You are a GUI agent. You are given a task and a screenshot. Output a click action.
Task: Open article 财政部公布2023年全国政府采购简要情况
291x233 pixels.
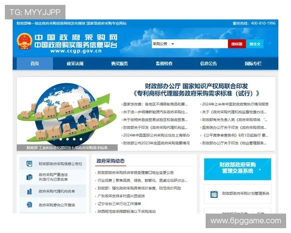click(156, 143)
